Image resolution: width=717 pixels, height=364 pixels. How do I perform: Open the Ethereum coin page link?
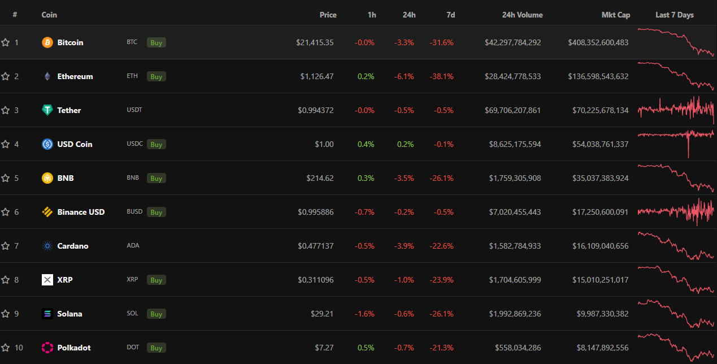75,76
